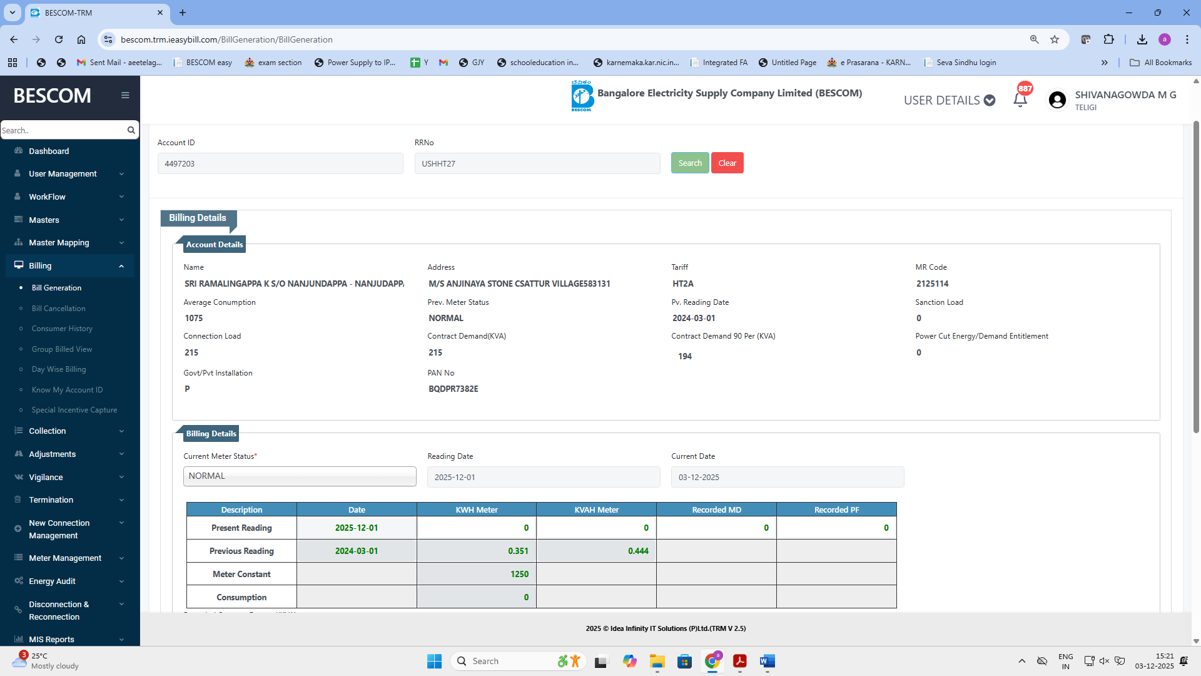Open the Bill Cancellation submenu item

coord(58,308)
